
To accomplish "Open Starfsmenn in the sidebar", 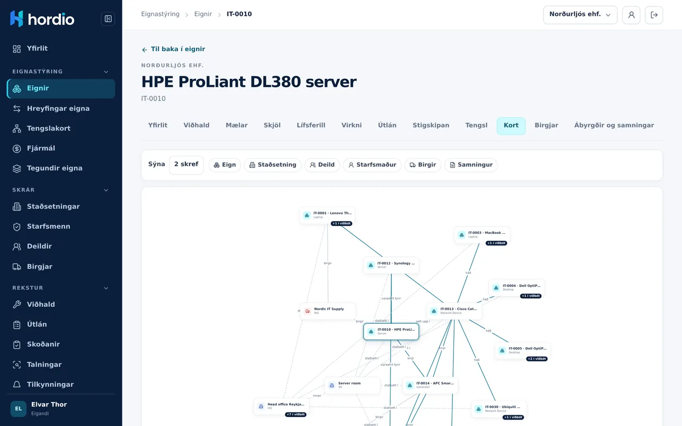I will [61, 227].
